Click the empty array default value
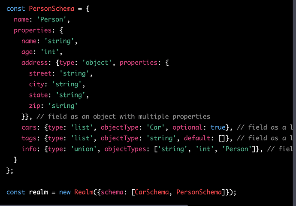 (218, 138)
